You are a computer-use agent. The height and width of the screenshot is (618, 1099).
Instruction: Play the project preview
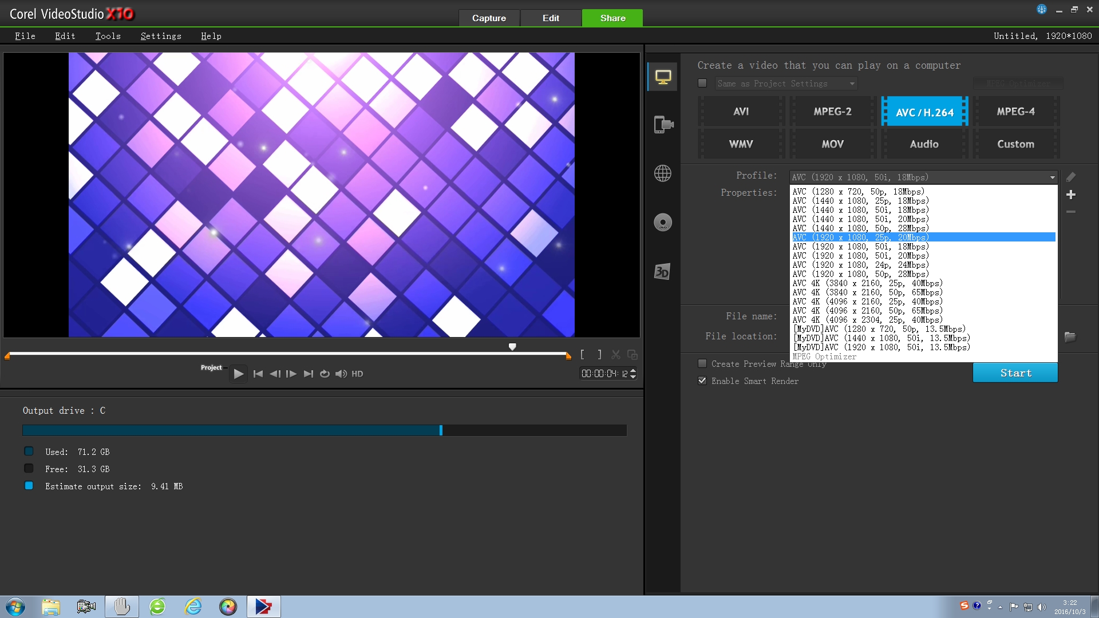click(239, 374)
